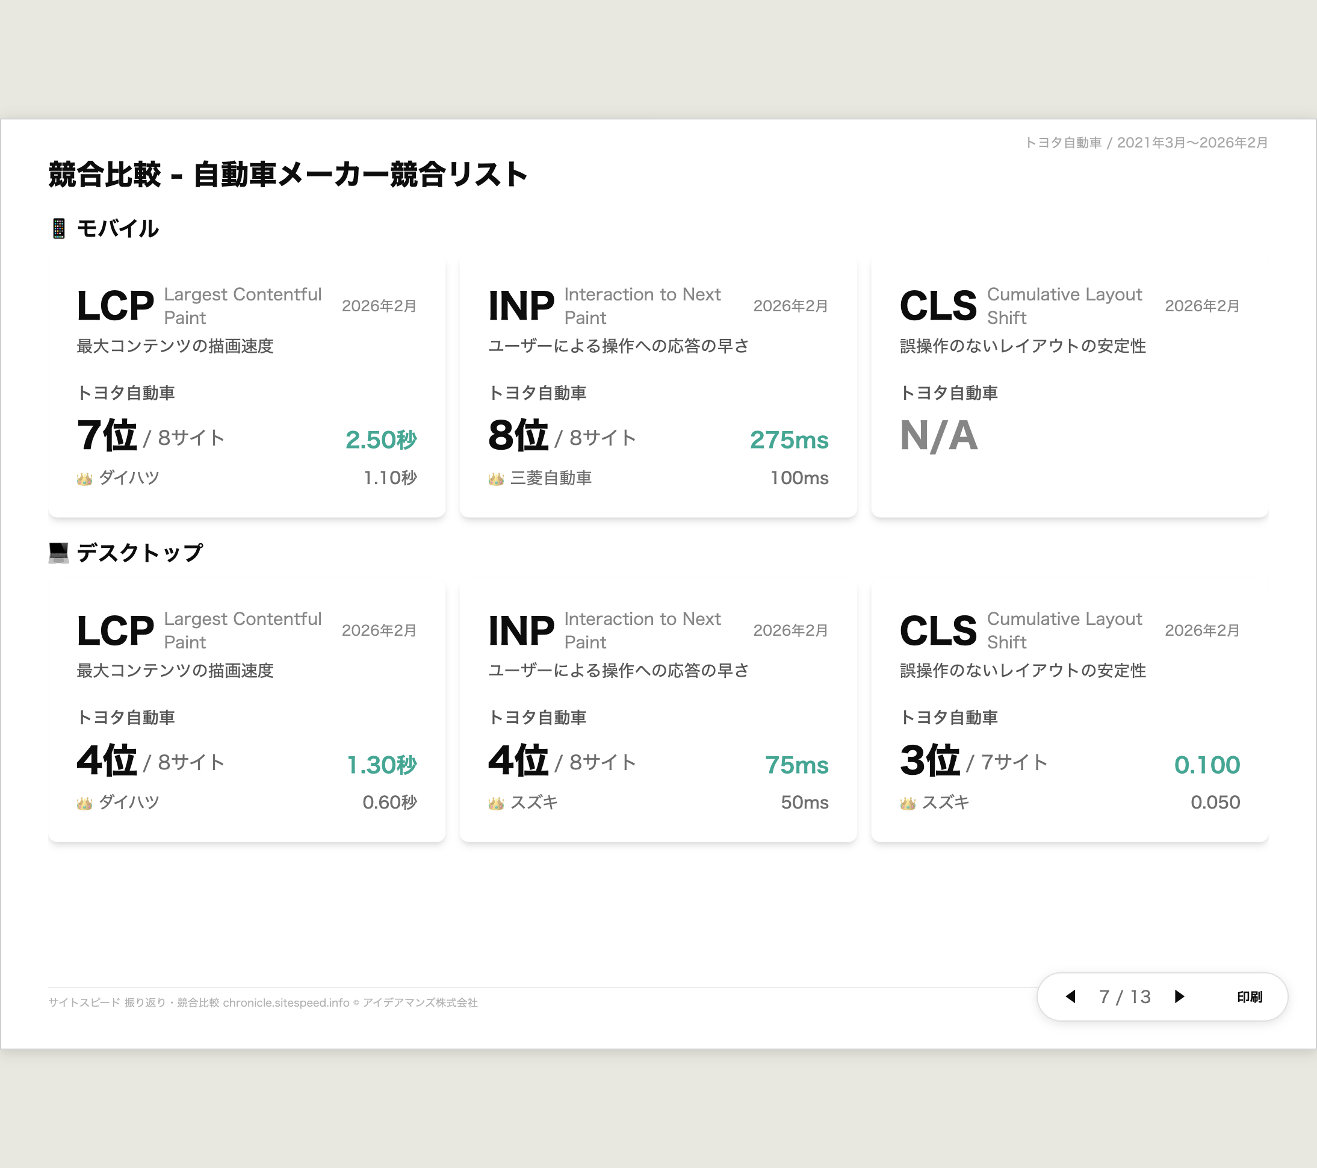This screenshot has height=1168, width=1317.
Task: Go to the previous slide arrow
Action: pos(1071,996)
